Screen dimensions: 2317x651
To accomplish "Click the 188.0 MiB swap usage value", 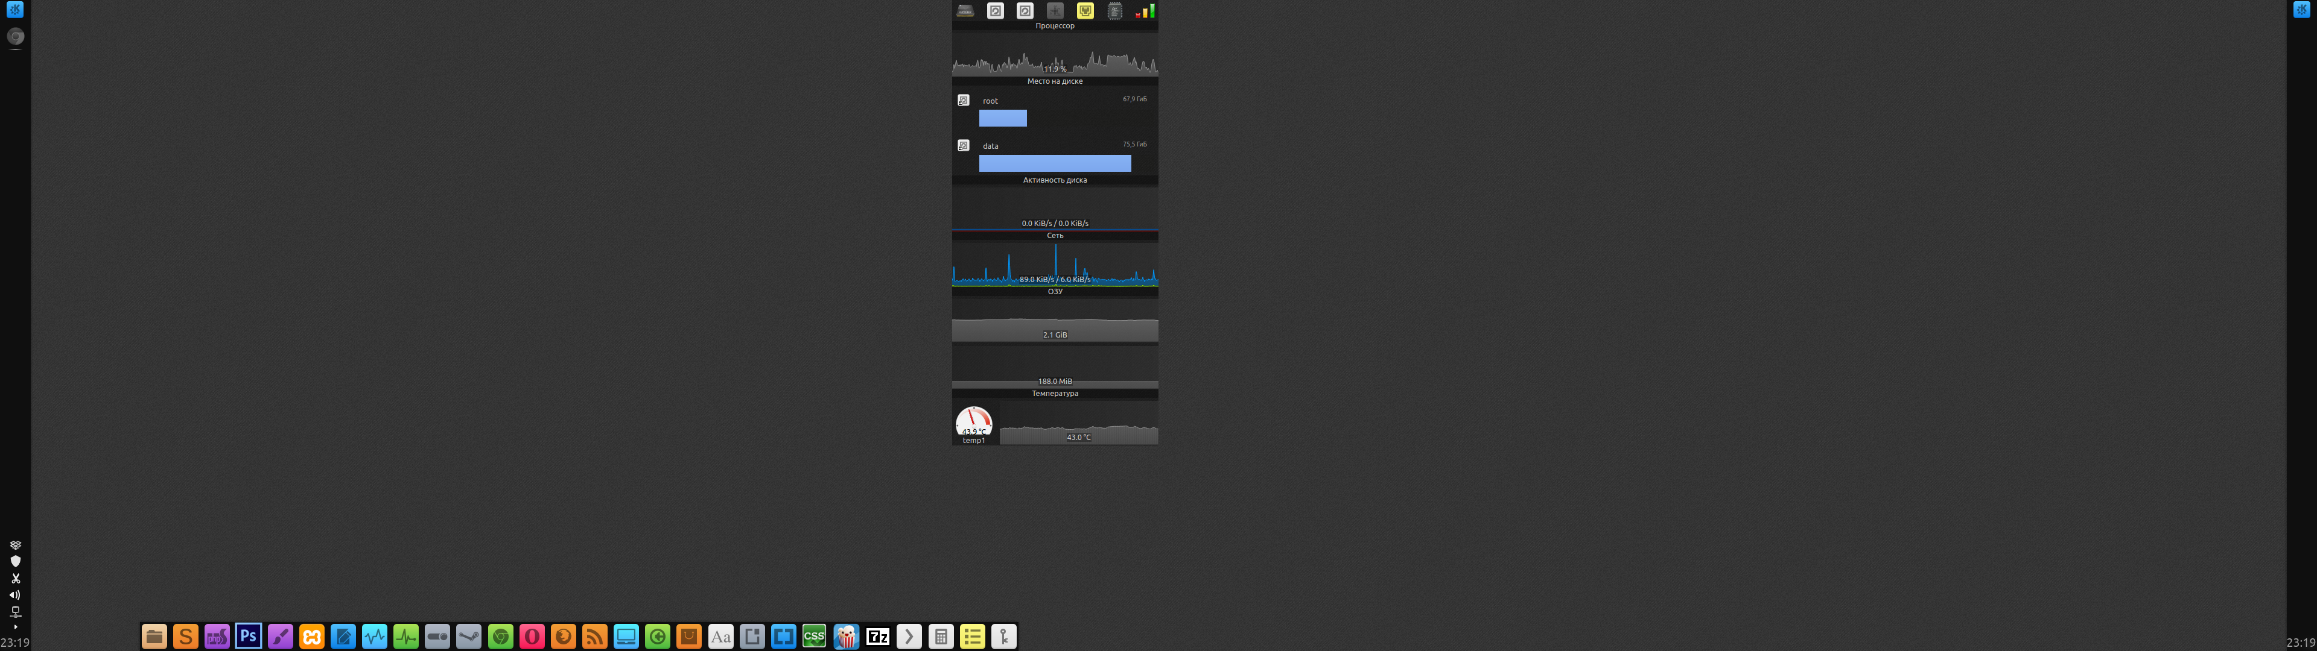I will tap(1055, 381).
